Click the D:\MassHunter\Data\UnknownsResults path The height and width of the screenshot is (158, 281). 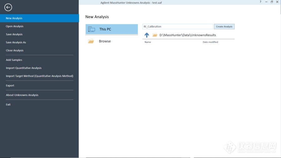(x=188, y=35)
